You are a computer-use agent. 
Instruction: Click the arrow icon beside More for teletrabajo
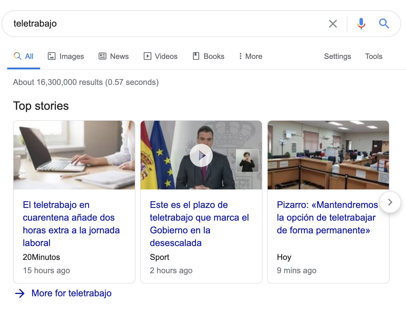tap(20, 293)
